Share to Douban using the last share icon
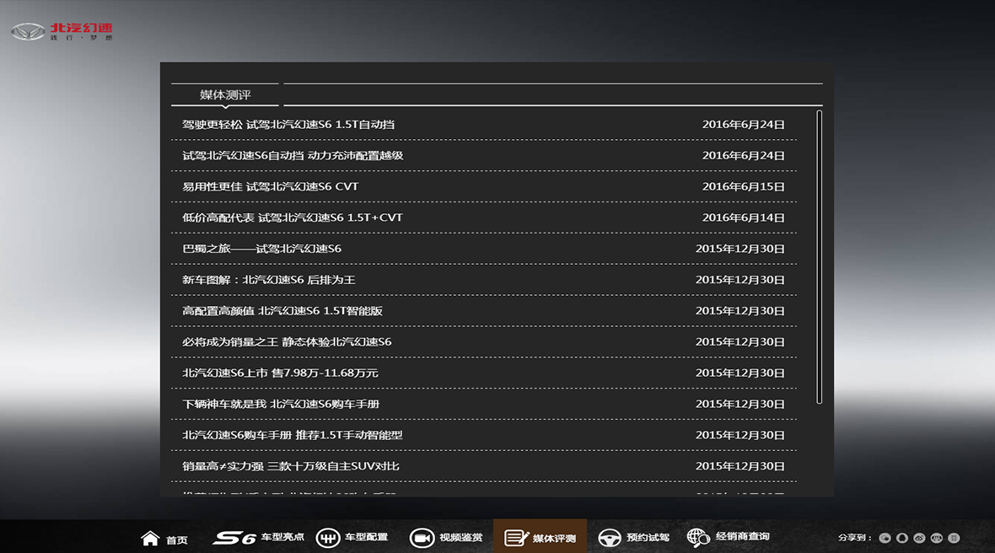Image resolution: width=995 pixels, height=553 pixels. coord(954,538)
